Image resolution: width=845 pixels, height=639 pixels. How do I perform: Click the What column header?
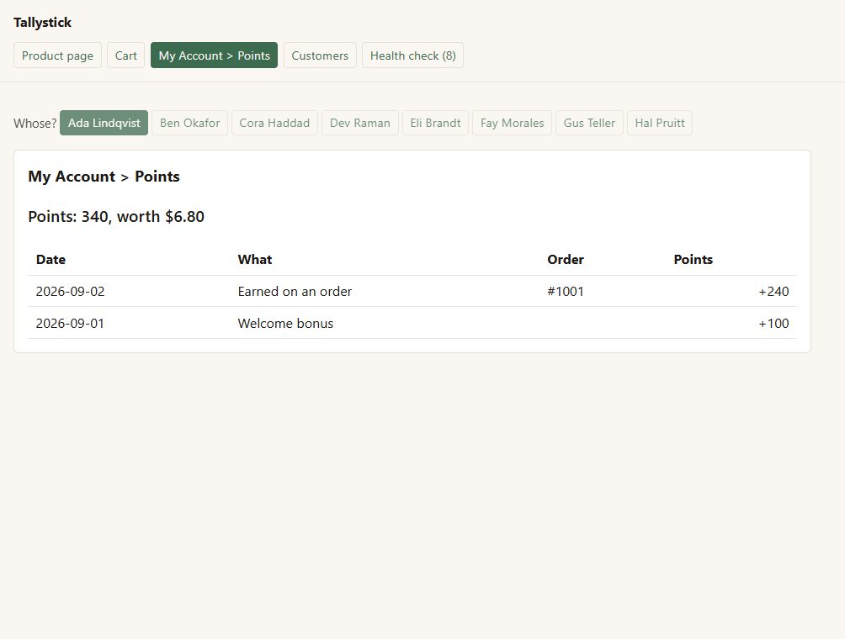tap(255, 260)
